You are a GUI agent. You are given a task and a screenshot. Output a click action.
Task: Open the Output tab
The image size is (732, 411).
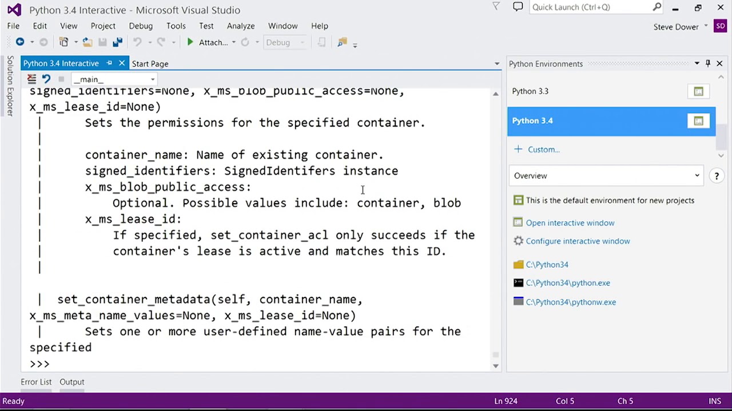click(72, 382)
